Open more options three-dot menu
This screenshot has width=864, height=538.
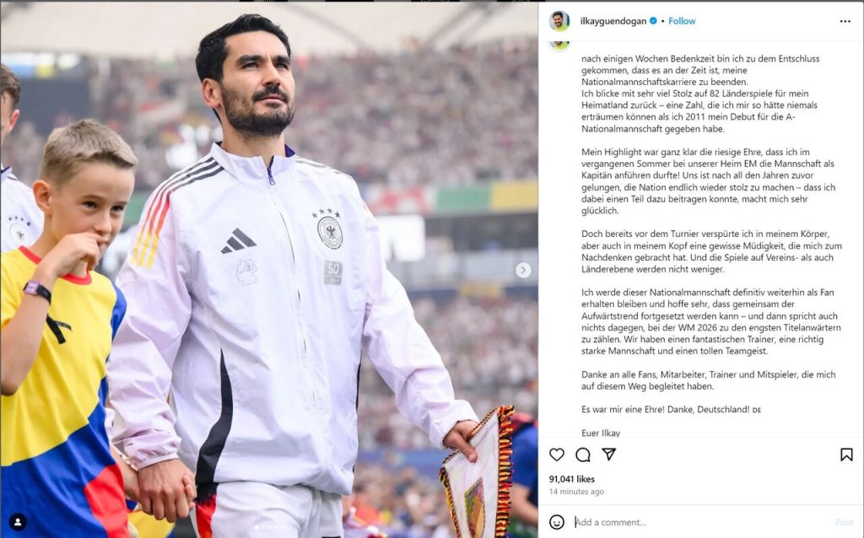pyautogui.click(x=845, y=21)
